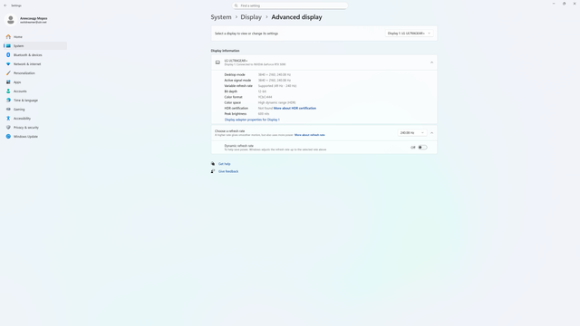Select Privacy & security in sidebar

coord(26,128)
